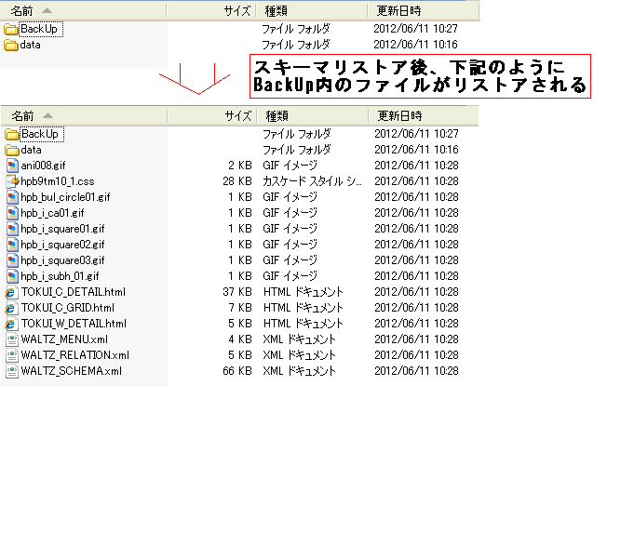This screenshot has width=634, height=545.
Task: Click the TOKUI_W_DETAIL.html file icon
Action: 12,324
